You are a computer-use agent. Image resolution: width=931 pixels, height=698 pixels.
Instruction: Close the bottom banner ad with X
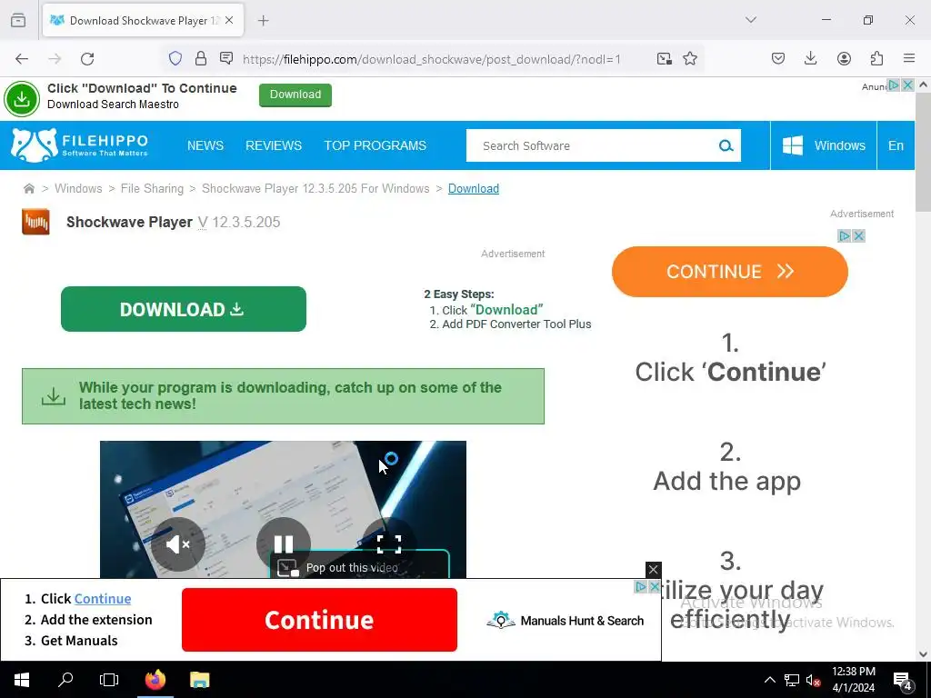coord(653,570)
